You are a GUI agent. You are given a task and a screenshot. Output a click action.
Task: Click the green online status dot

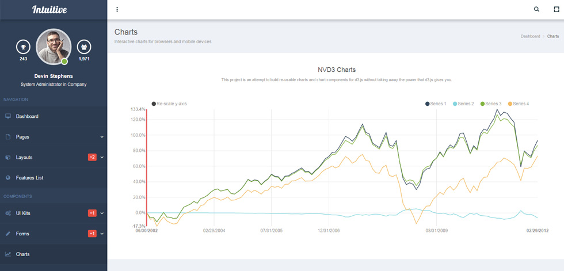(64, 62)
